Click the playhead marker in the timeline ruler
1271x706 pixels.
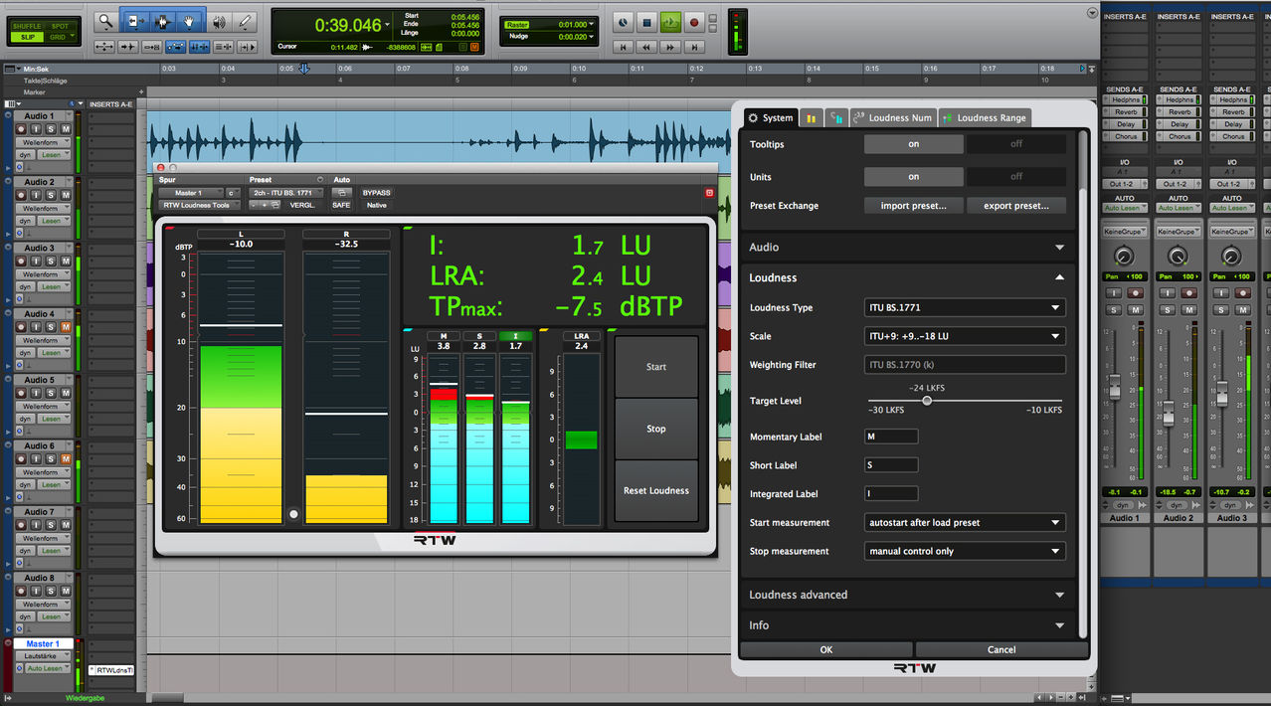coord(304,69)
